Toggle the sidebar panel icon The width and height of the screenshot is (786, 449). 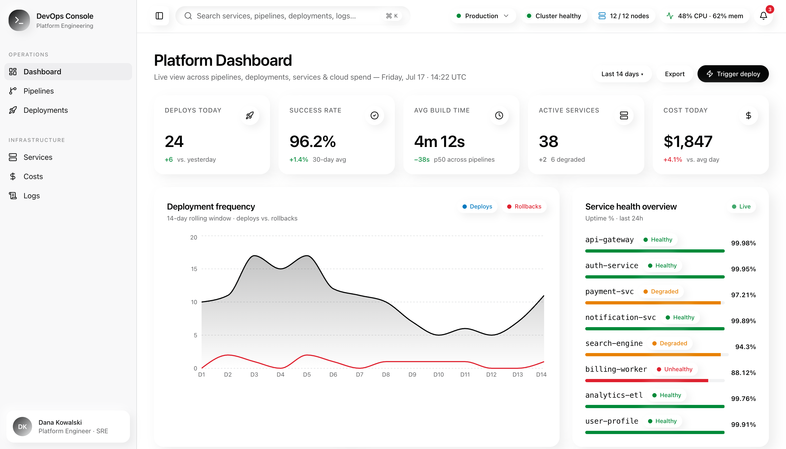(x=160, y=16)
